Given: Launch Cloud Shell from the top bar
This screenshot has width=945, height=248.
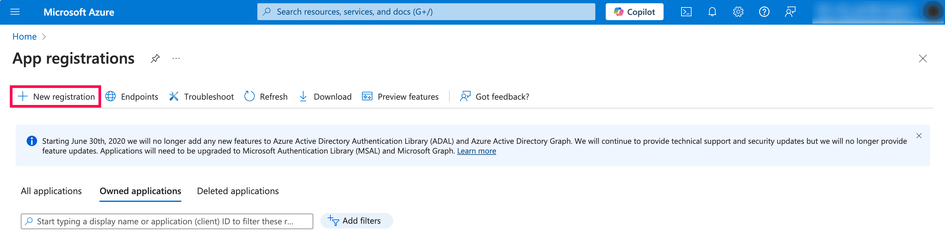Looking at the screenshot, I should click(x=686, y=12).
